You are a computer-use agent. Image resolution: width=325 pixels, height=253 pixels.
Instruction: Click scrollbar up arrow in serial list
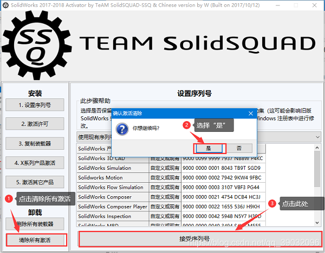[x=317, y=148]
